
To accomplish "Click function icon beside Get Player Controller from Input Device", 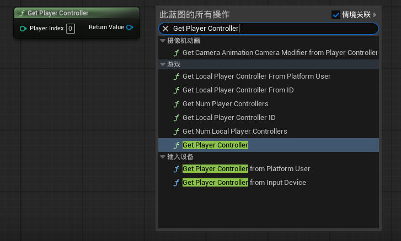I will pyautogui.click(x=177, y=183).
